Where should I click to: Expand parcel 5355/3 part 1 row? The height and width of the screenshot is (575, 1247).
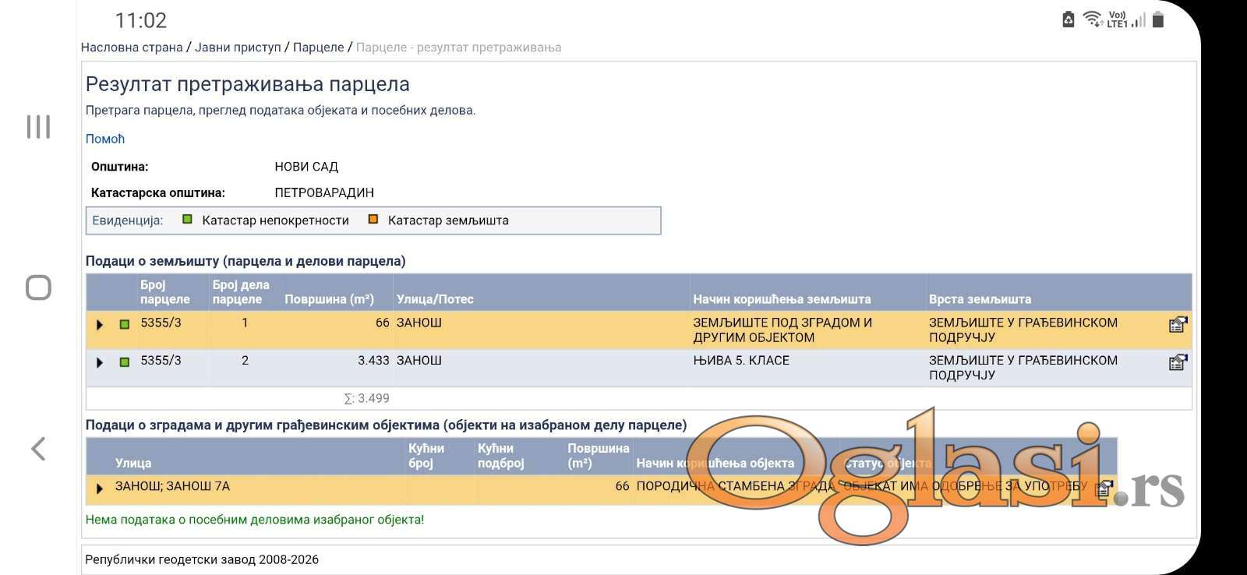tap(100, 325)
